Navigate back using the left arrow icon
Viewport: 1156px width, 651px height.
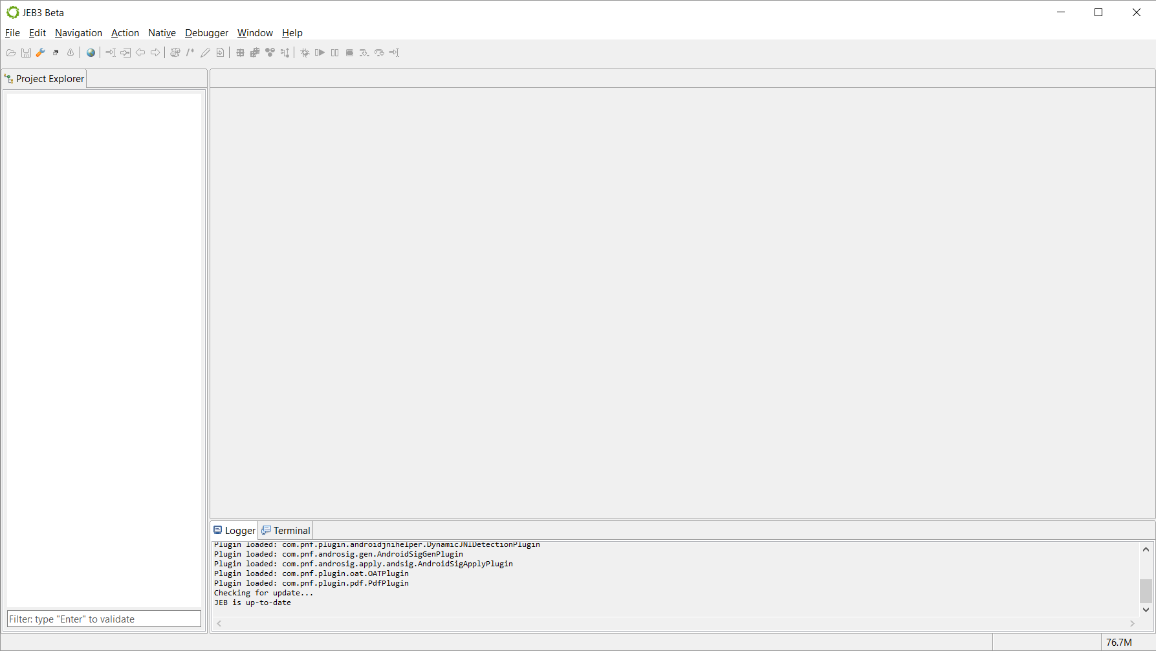(140, 52)
